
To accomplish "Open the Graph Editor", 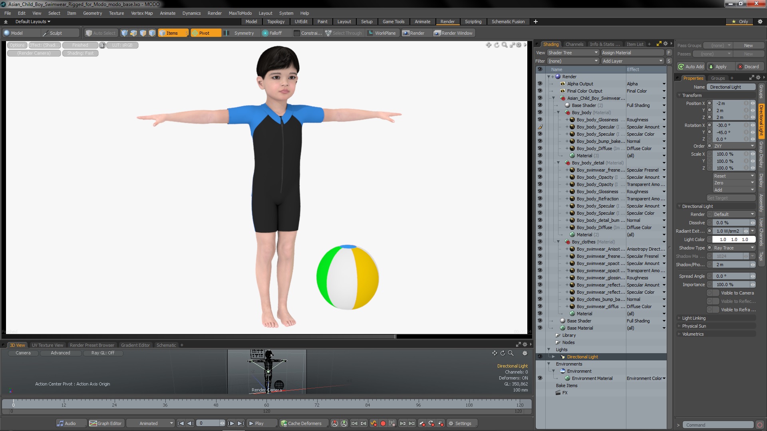I will (x=106, y=423).
